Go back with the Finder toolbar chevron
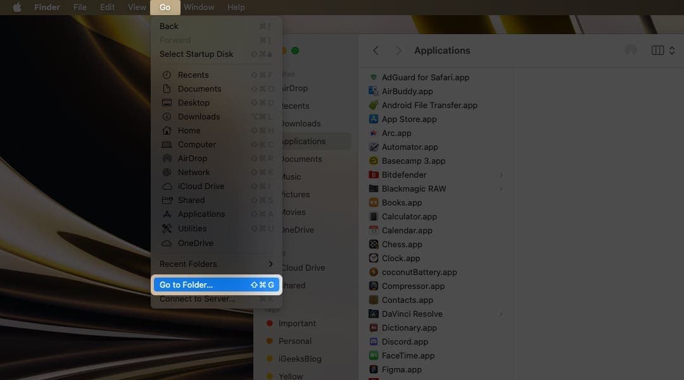The height and width of the screenshot is (380, 684). pos(376,51)
